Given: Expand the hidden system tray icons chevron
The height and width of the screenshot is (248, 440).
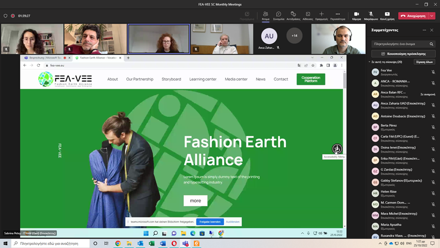Looking at the screenshot, I should coord(380,243).
